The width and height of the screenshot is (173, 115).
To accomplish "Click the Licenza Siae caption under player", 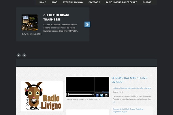I will click(x=83, y=99).
